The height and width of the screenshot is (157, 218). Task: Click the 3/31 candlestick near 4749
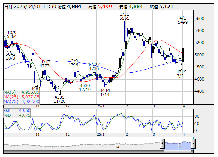(181, 67)
